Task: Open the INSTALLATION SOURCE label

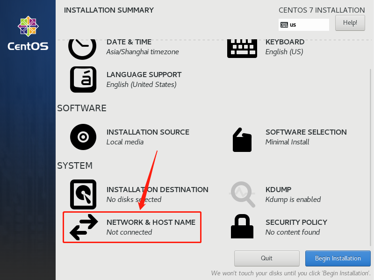Action: tap(148, 132)
